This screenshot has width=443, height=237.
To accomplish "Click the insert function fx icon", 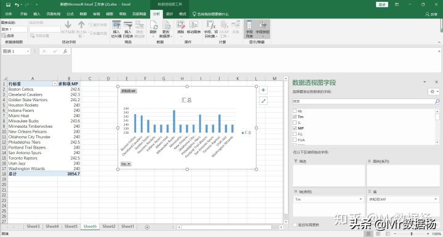I will [65, 52].
